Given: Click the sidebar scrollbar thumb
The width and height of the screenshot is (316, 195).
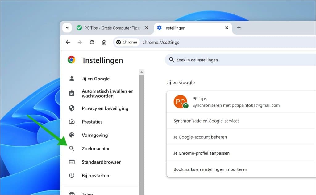Looking at the screenshot, I should 142,135.
